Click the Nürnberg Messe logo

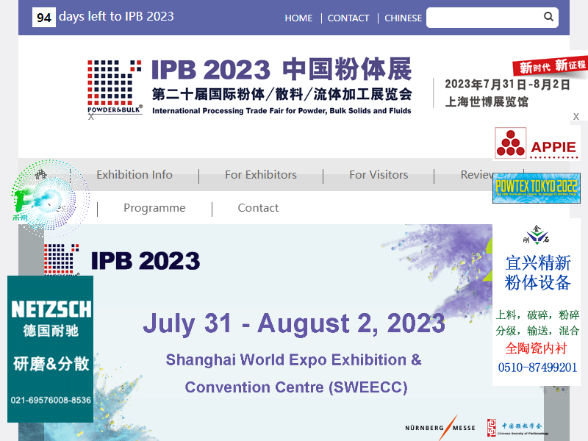point(440,428)
